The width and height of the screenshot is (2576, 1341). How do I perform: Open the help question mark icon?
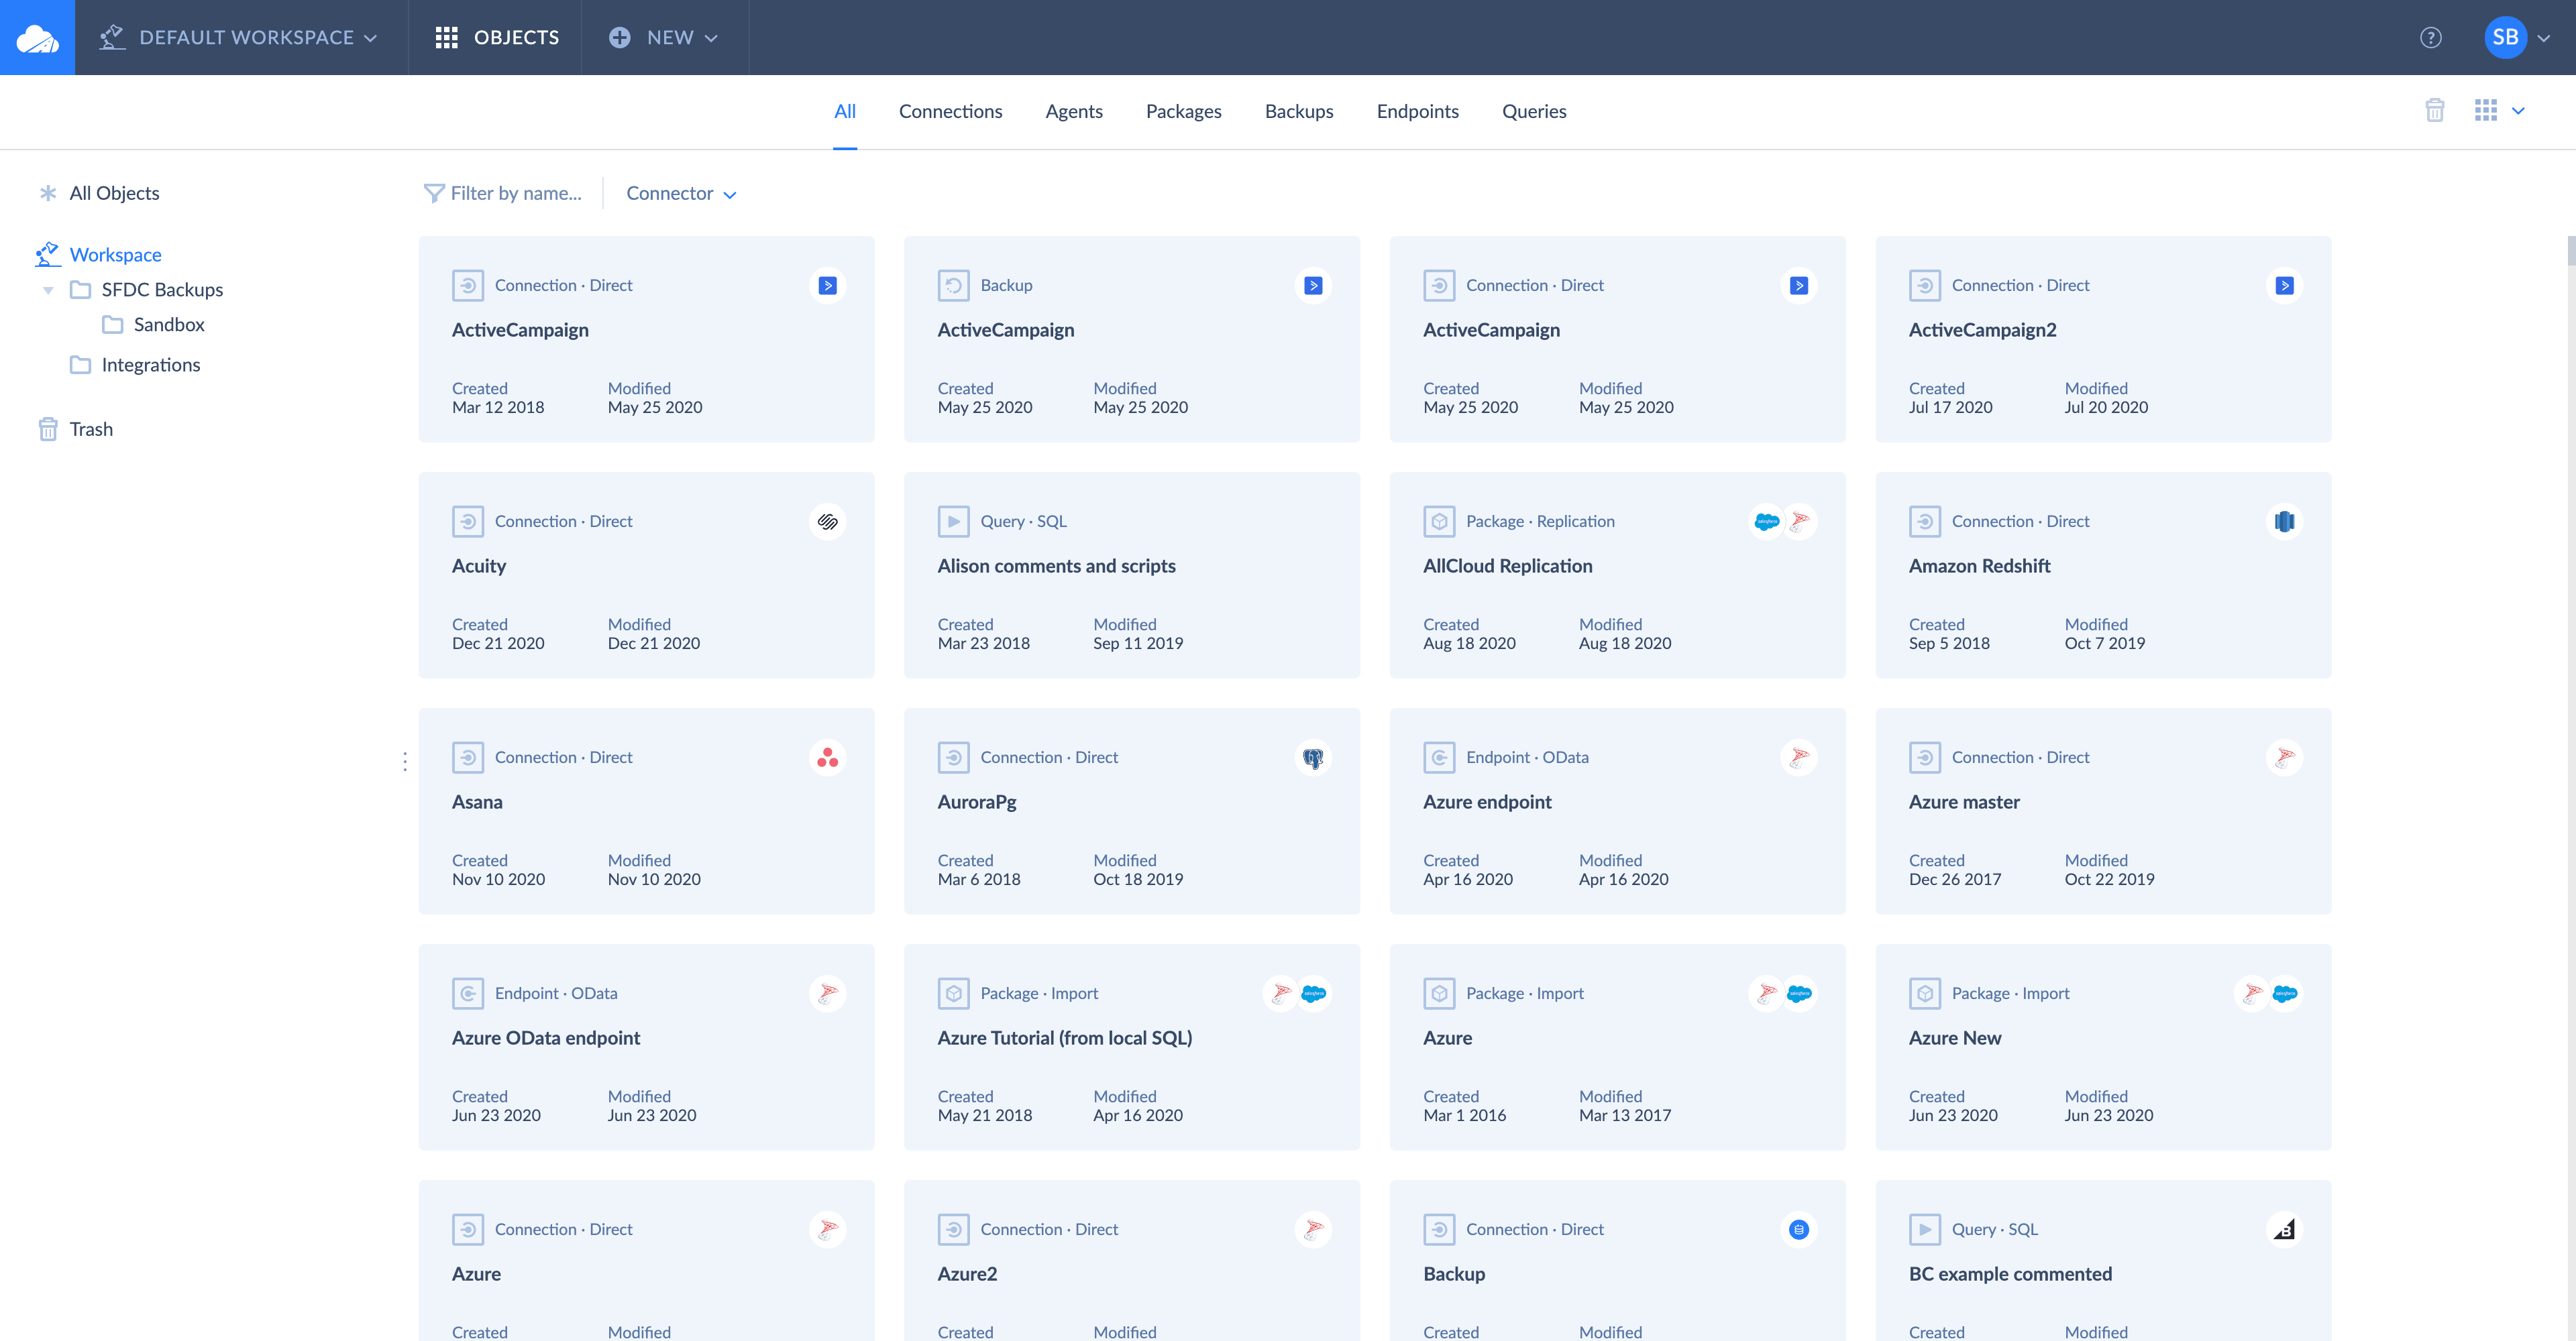pyautogui.click(x=2430, y=38)
